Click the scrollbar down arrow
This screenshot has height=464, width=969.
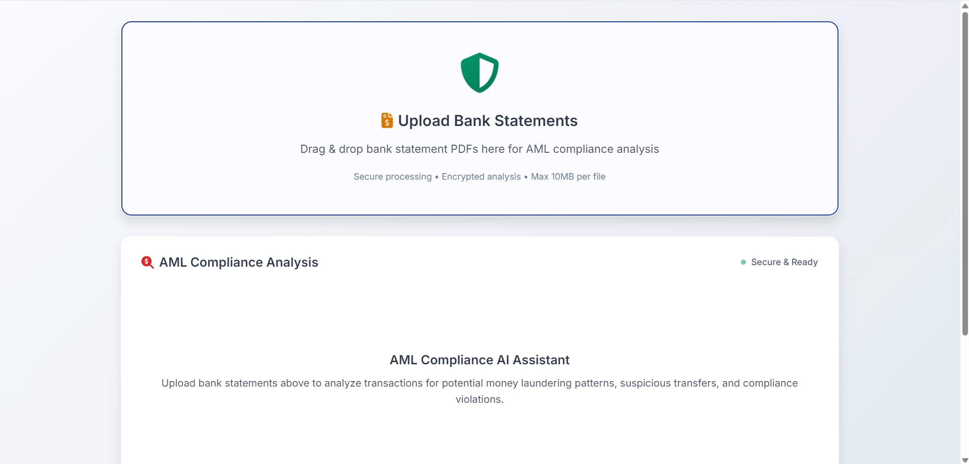[x=965, y=459]
